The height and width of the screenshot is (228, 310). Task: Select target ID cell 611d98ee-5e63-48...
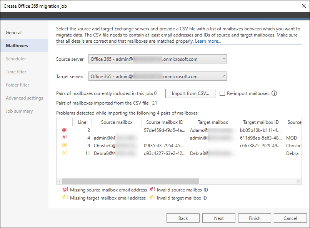point(261,138)
